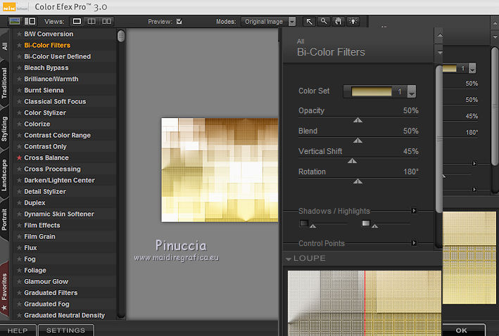
Task: Click the Opacity slider handle
Action: [x=358, y=119]
